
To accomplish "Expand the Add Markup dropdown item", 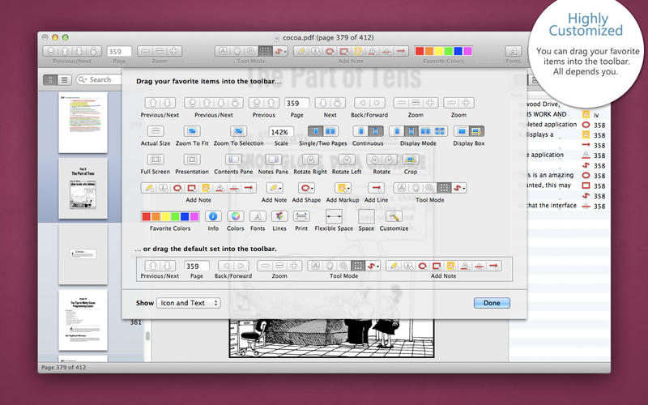I will pyautogui.click(x=343, y=188).
